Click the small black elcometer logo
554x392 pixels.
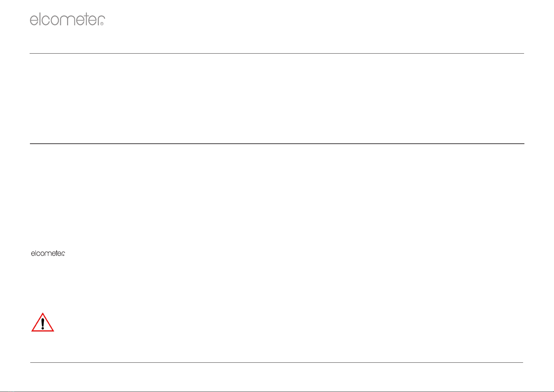coord(48,253)
